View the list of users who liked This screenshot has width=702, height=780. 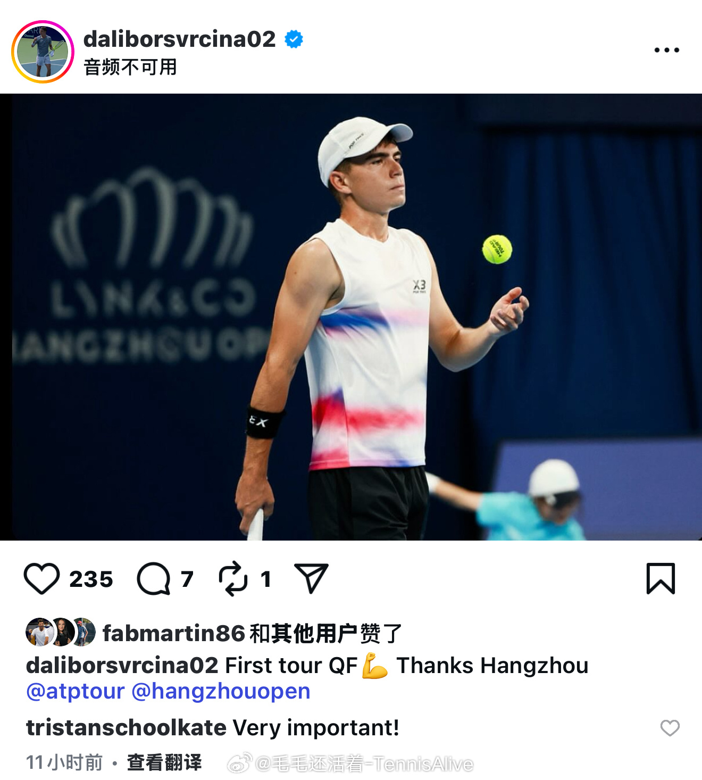pyautogui.click(x=326, y=633)
